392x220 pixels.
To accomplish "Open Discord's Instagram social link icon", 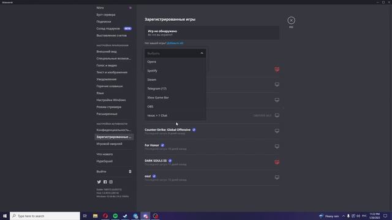I will (111, 182).
